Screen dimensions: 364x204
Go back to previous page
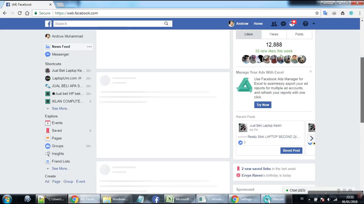(5, 13)
